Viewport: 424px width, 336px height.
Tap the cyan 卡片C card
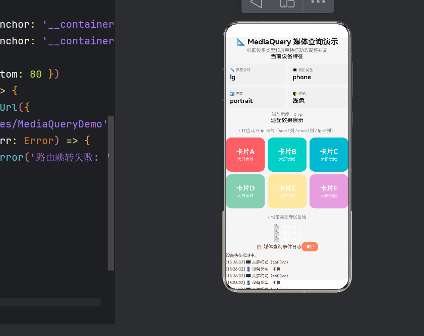pyautogui.click(x=329, y=155)
